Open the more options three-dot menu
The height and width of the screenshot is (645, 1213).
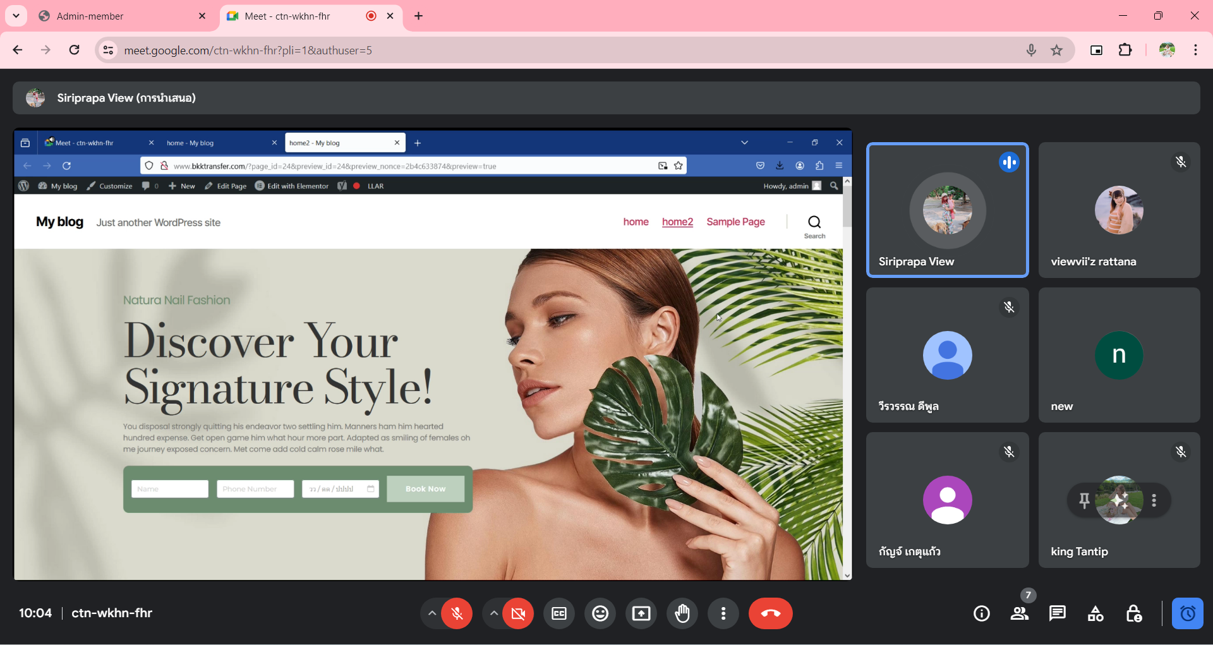(723, 613)
